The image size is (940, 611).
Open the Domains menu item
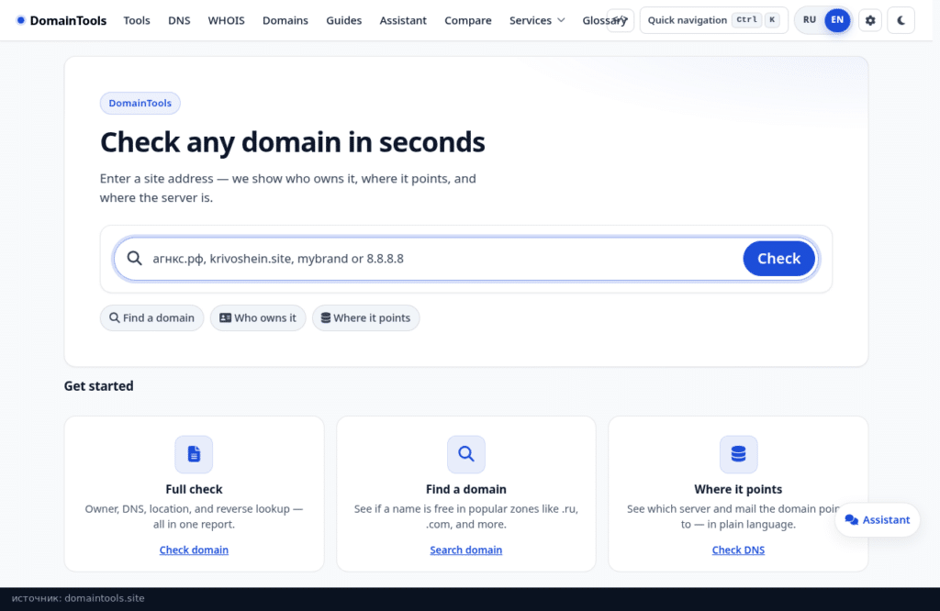285,20
